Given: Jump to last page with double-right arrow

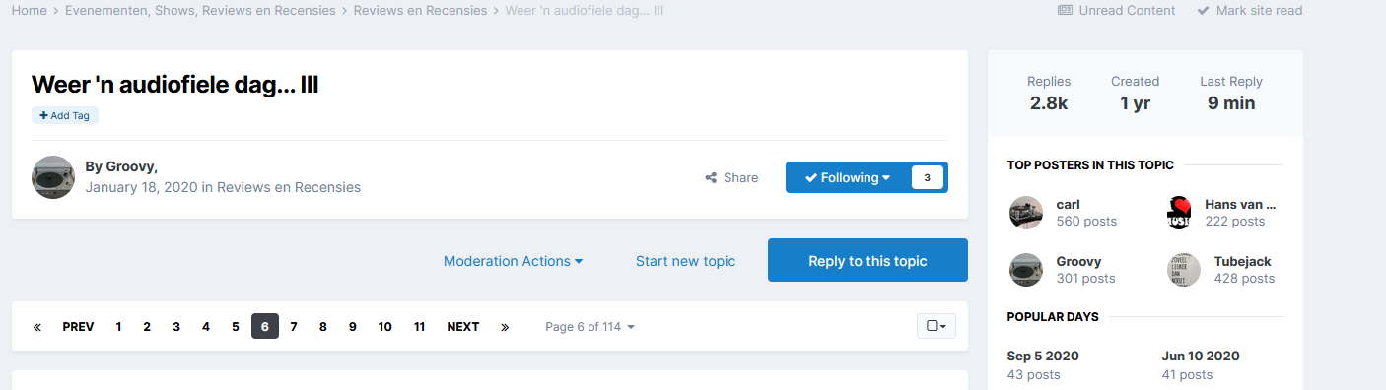Looking at the screenshot, I should pos(505,327).
